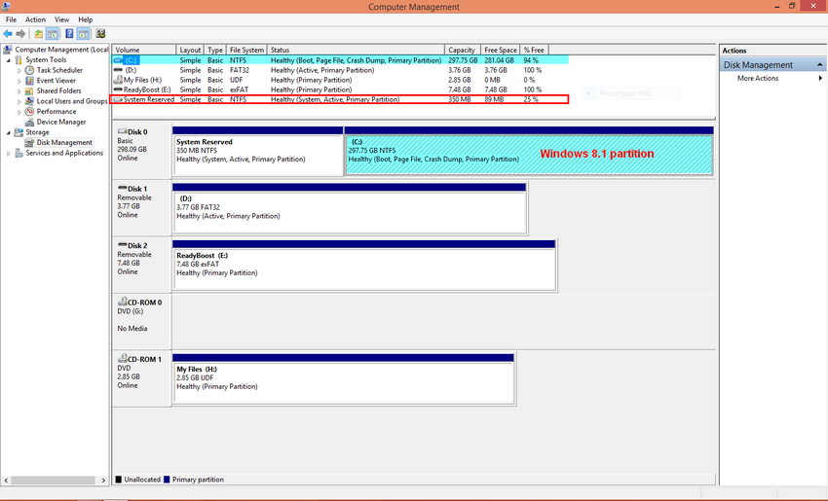Select the Device Manager icon

point(29,122)
